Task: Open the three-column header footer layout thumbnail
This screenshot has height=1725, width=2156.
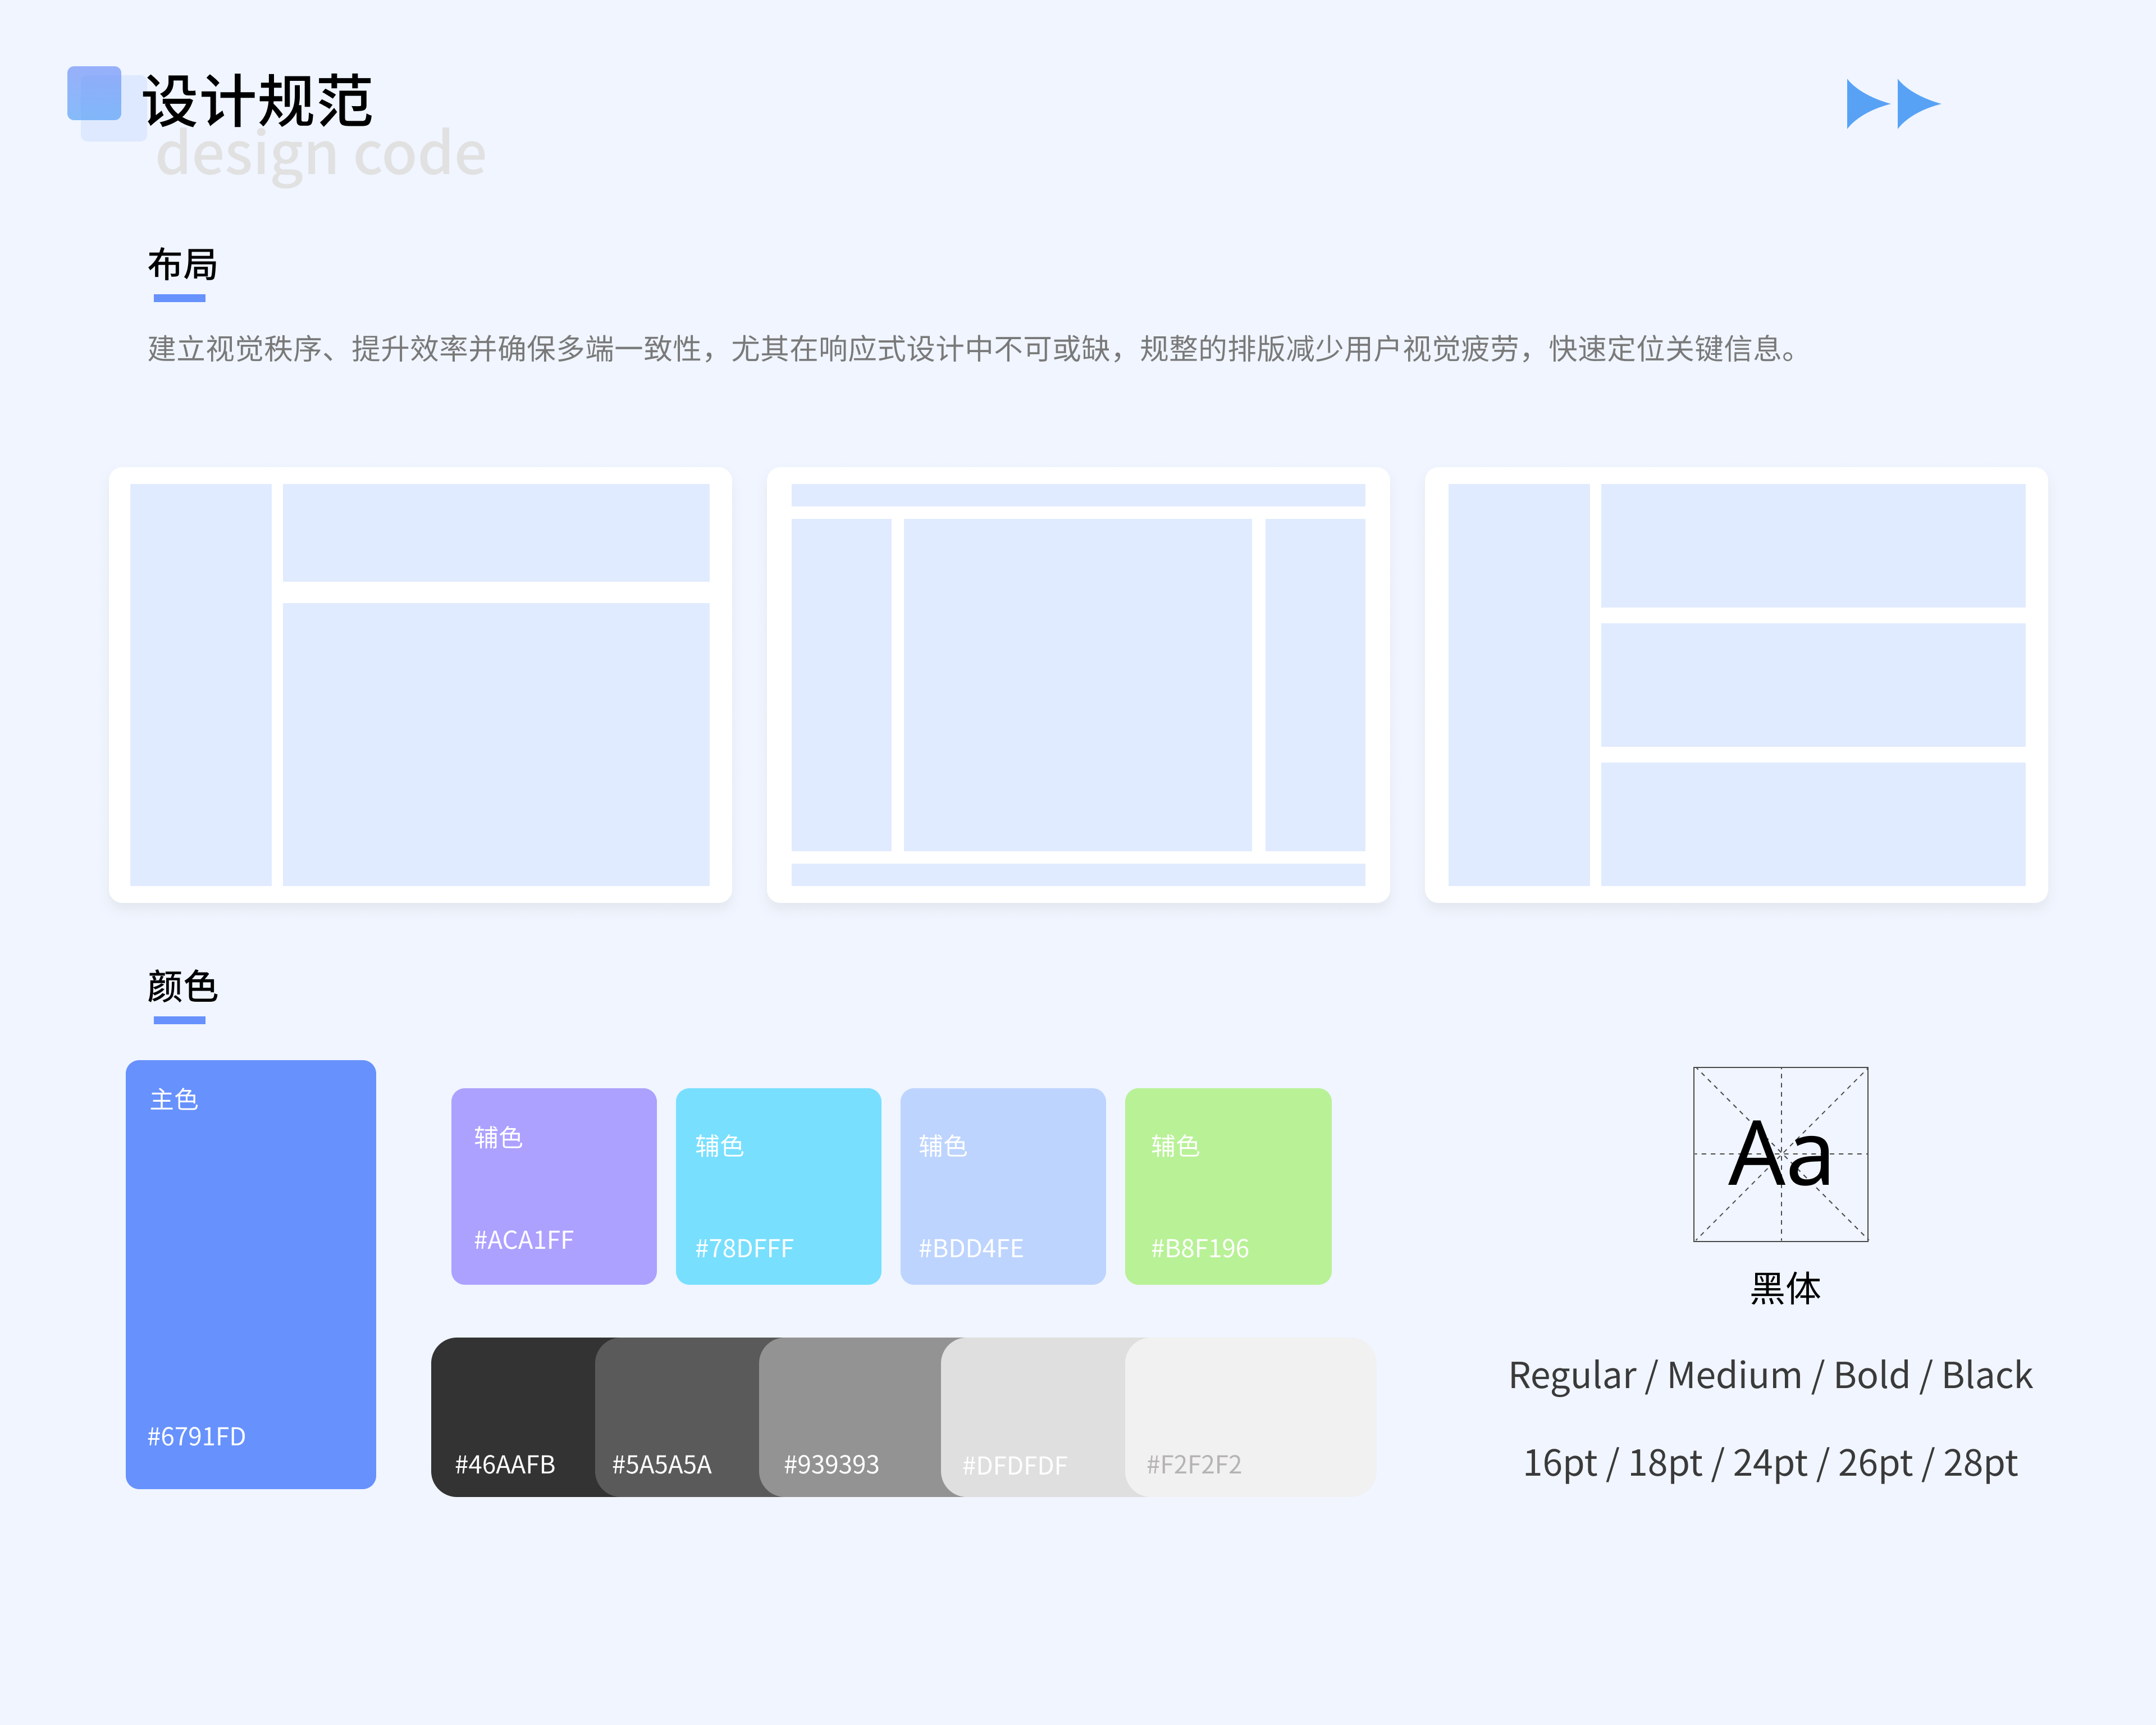Action: click(1078, 685)
